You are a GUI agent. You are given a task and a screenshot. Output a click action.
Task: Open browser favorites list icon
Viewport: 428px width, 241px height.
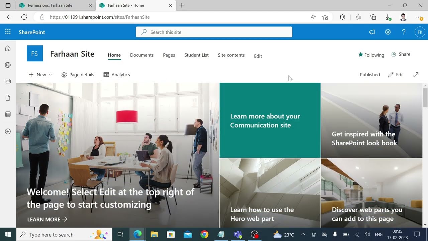coord(358,17)
